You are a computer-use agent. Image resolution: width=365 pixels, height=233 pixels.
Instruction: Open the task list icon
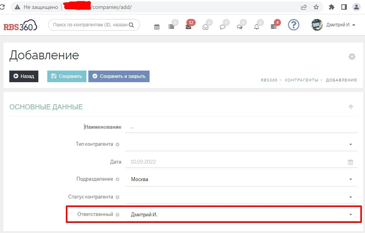(x=171, y=27)
